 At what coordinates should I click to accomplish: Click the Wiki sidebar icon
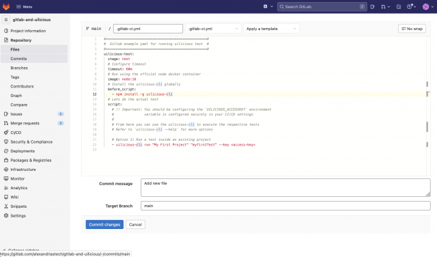pyautogui.click(x=6, y=197)
